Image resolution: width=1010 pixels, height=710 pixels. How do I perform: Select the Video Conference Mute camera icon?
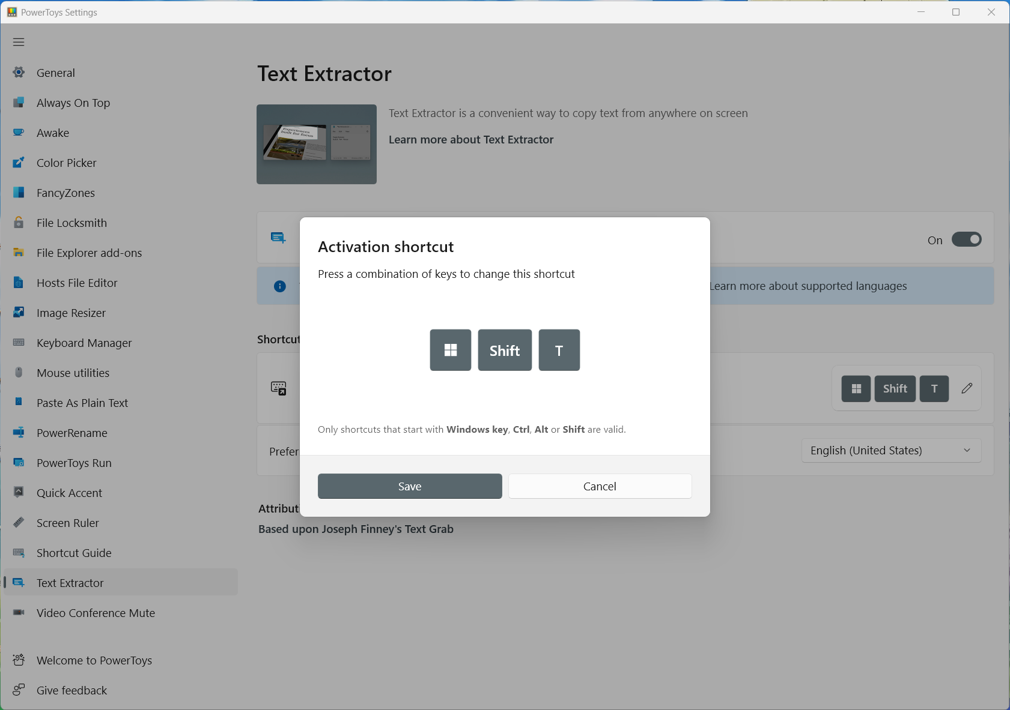tap(19, 613)
